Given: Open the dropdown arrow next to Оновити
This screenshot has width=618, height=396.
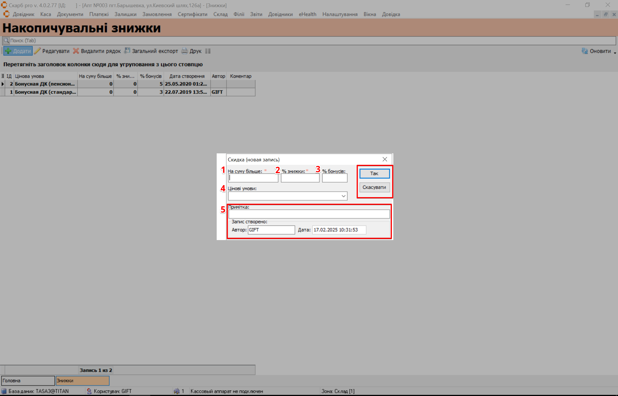Looking at the screenshot, I should (x=615, y=53).
